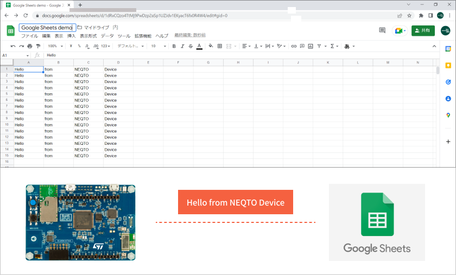Screen dimensions: 456x275
Task: Insert a link with chain icon
Action: pyautogui.click(x=294, y=46)
